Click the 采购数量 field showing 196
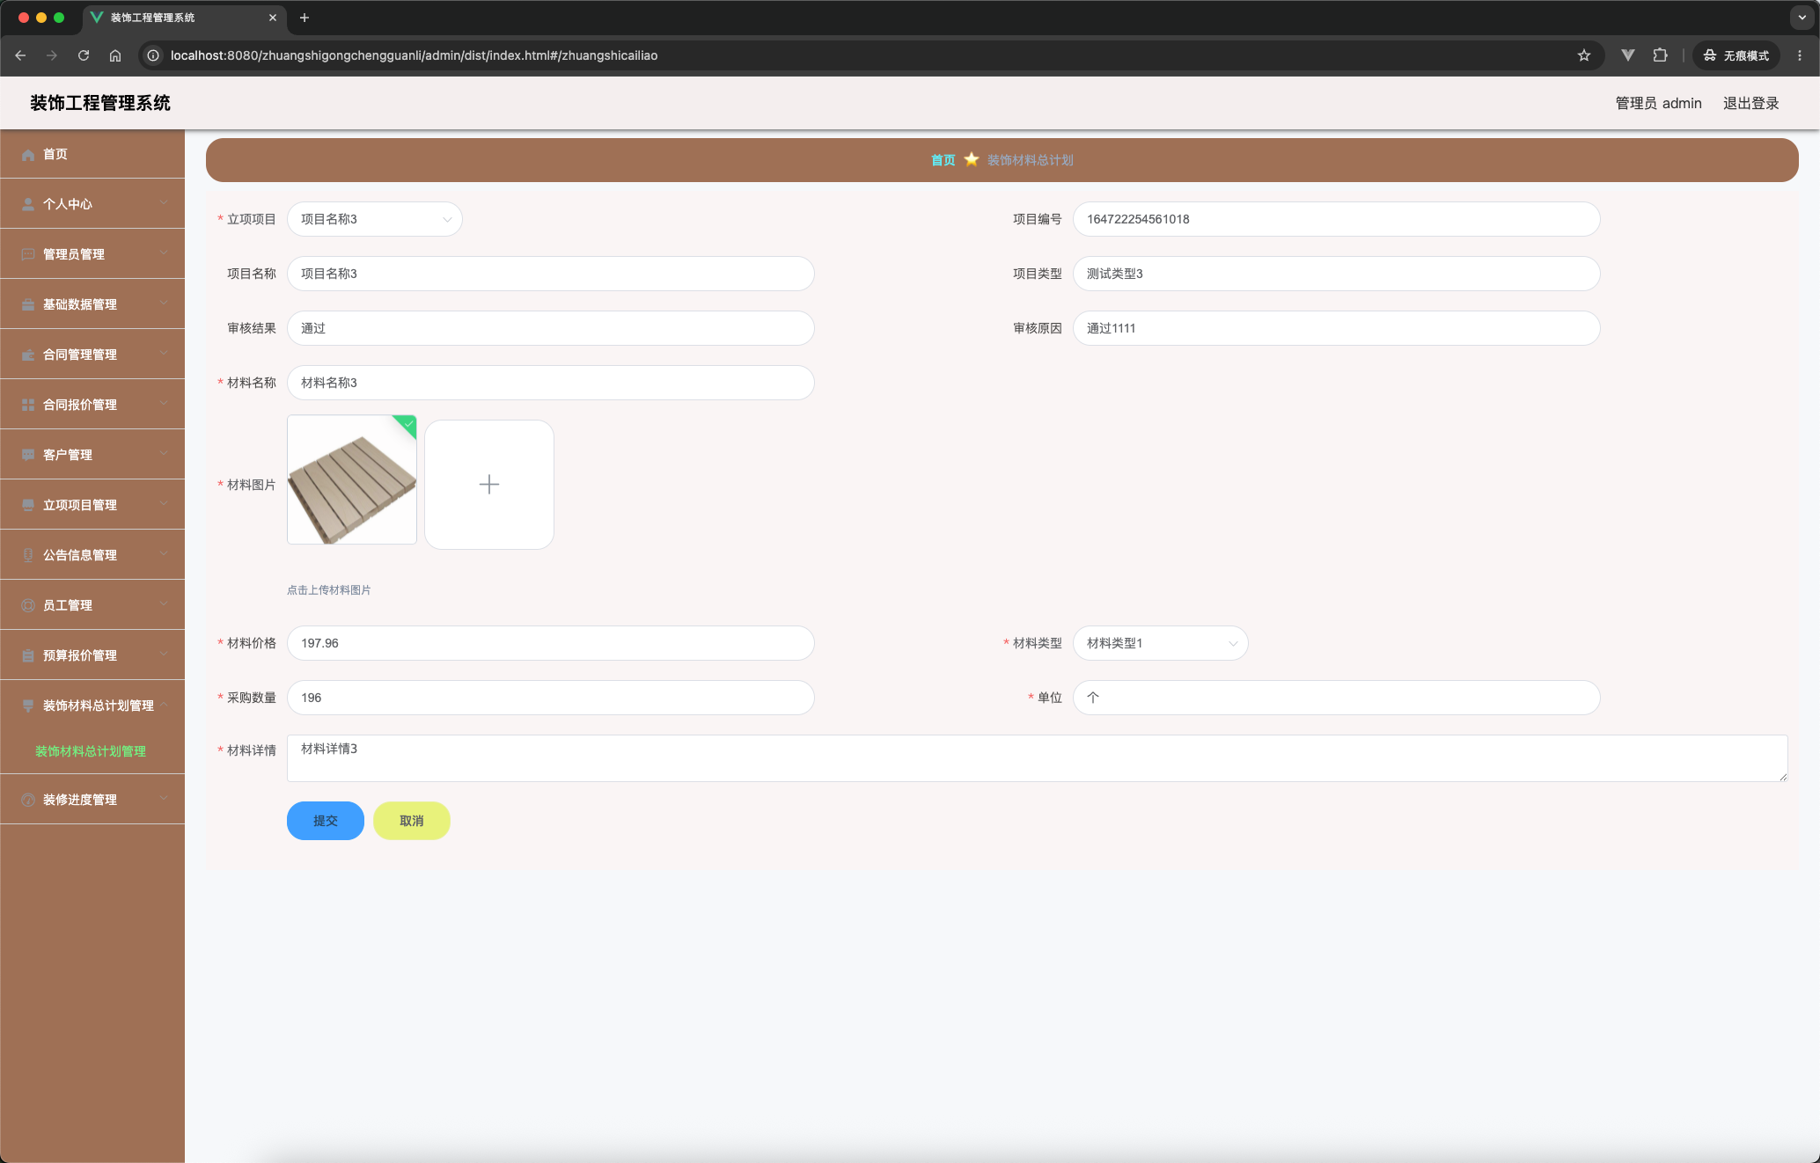 click(551, 698)
